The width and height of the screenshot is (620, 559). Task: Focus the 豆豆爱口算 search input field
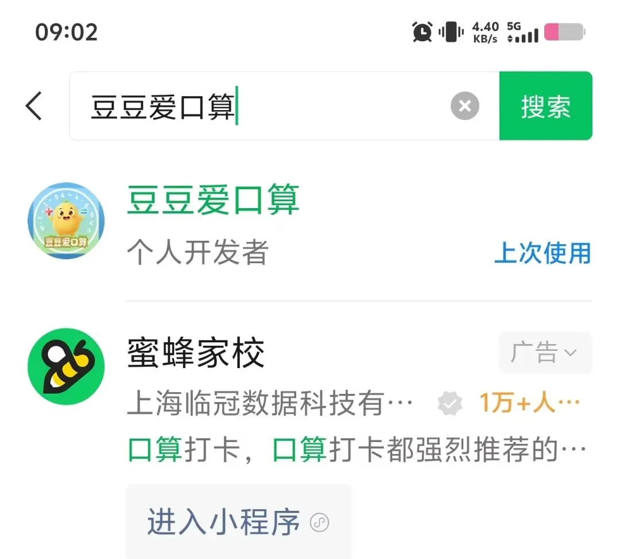(x=284, y=106)
